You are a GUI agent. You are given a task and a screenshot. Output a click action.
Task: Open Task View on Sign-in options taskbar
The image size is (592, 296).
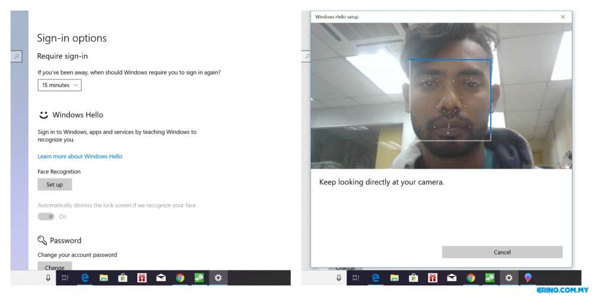tap(65, 278)
